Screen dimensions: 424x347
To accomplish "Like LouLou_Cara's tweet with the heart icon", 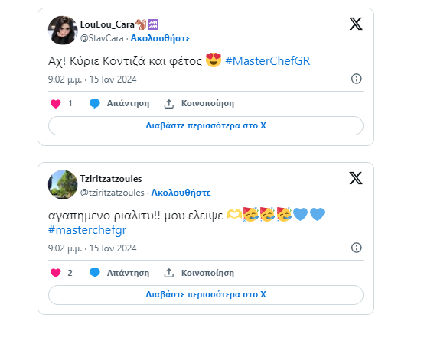I will coord(56,104).
